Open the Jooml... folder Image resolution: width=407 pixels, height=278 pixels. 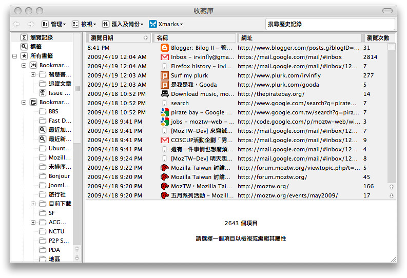click(x=59, y=185)
